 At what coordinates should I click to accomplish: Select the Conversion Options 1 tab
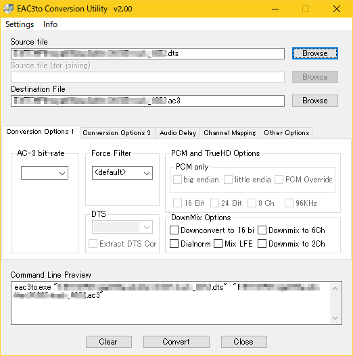(x=41, y=132)
